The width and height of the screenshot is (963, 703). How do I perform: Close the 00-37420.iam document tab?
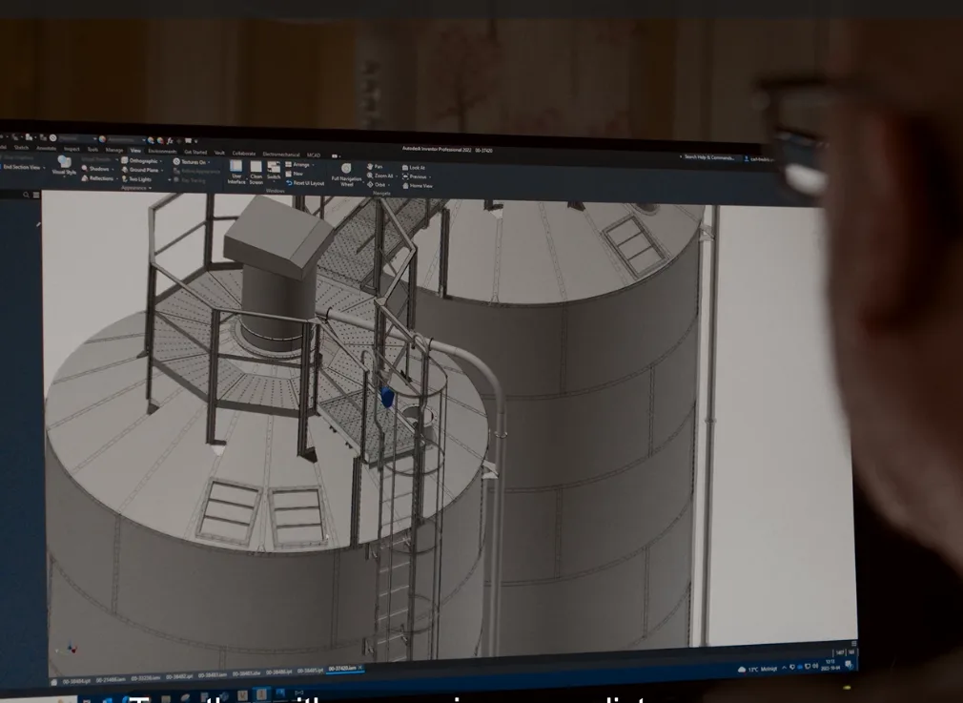click(360, 668)
